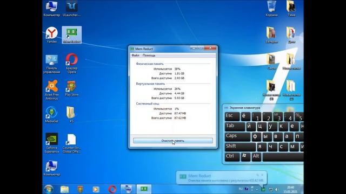Screen dimensions: 346x194
Task: Click the Esc key on on-screen keyboard
Action: (232, 116)
